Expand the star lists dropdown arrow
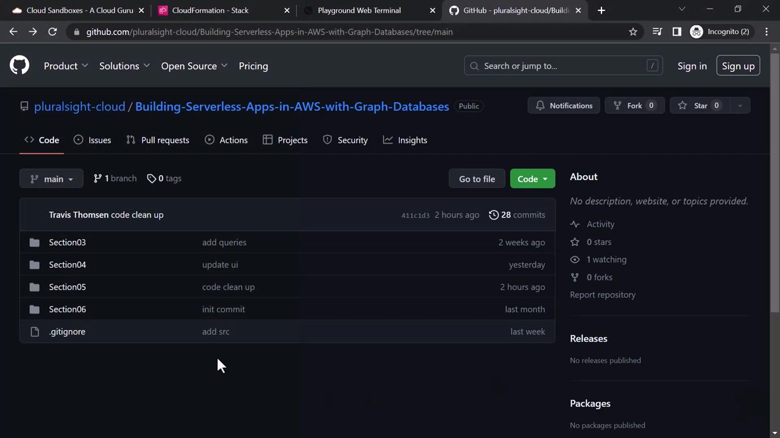Viewport: 780px width, 438px height. 740,106
